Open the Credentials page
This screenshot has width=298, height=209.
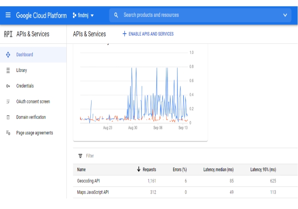coord(33,86)
